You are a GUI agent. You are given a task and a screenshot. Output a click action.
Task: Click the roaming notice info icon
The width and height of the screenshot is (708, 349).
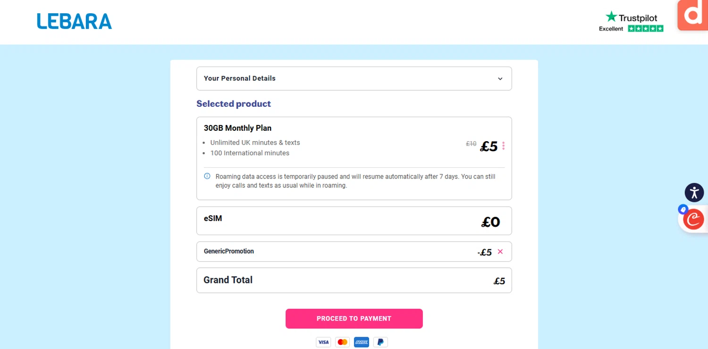207,176
